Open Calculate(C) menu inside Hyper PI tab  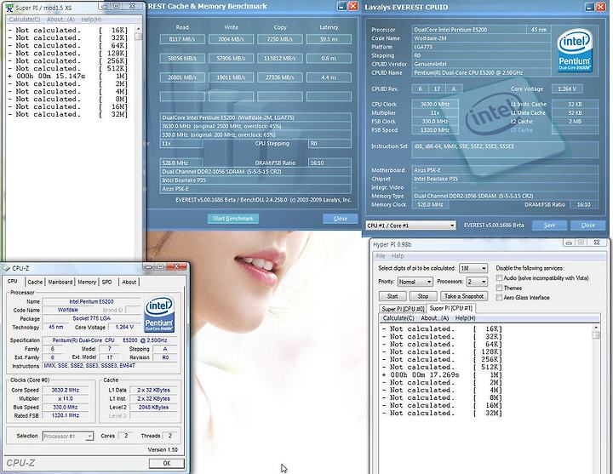(x=398, y=318)
